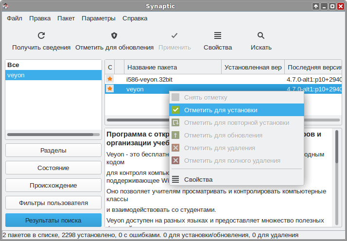Click the star status icon for i586-veyon.32bit
The width and height of the screenshot is (347, 241).
click(x=110, y=79)
